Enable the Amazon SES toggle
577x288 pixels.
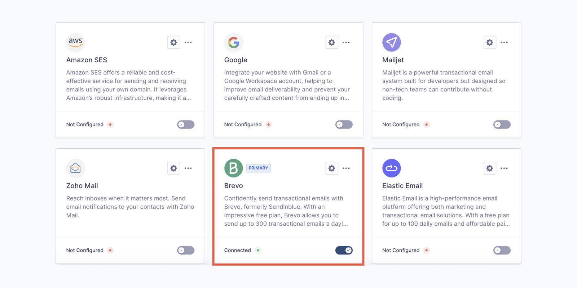tap(186, 125)
